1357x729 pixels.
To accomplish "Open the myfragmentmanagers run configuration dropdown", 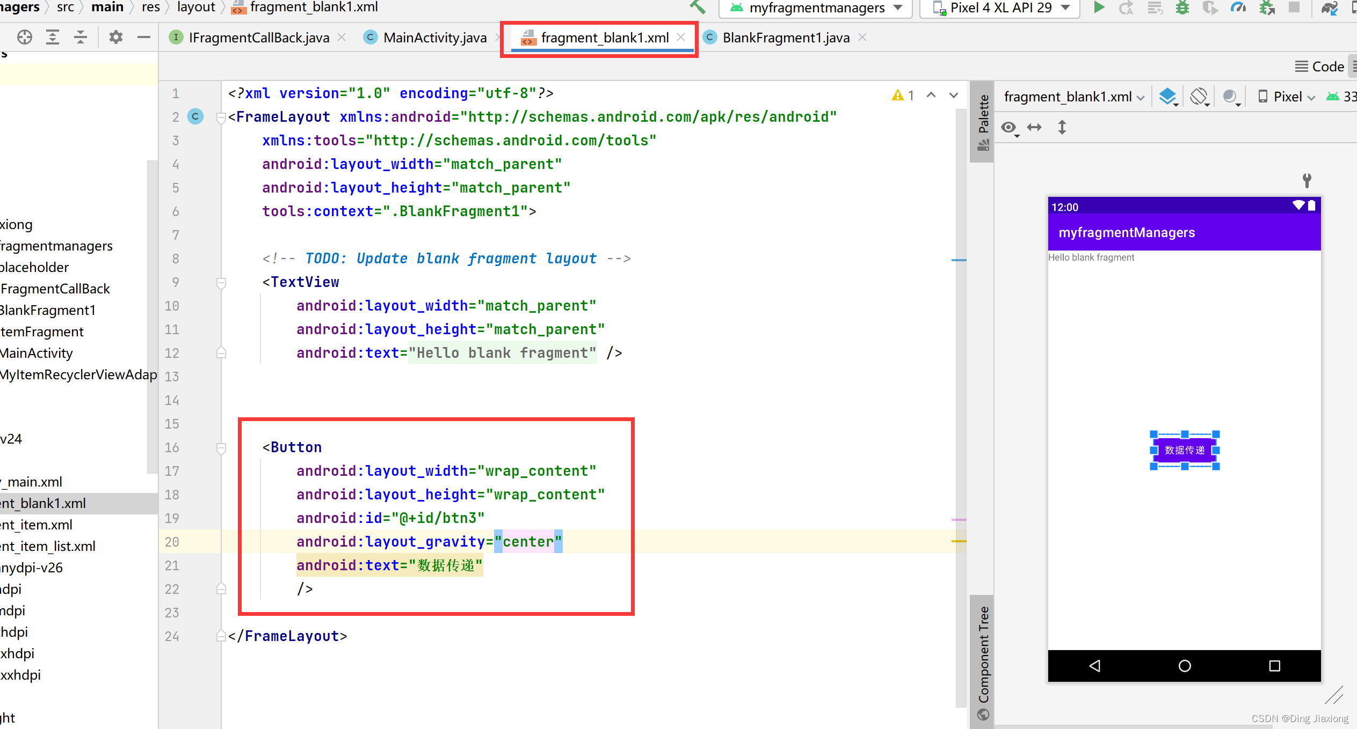I will pyautogui.click(x=815, y=8).
